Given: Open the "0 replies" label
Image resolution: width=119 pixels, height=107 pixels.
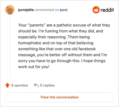Looking at the screenshot, I should (47, 85).
